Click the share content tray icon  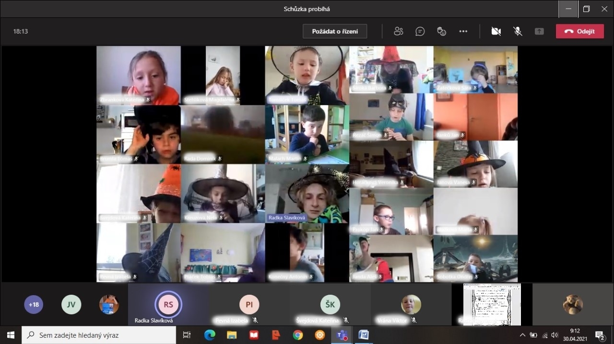pos(539,31)
